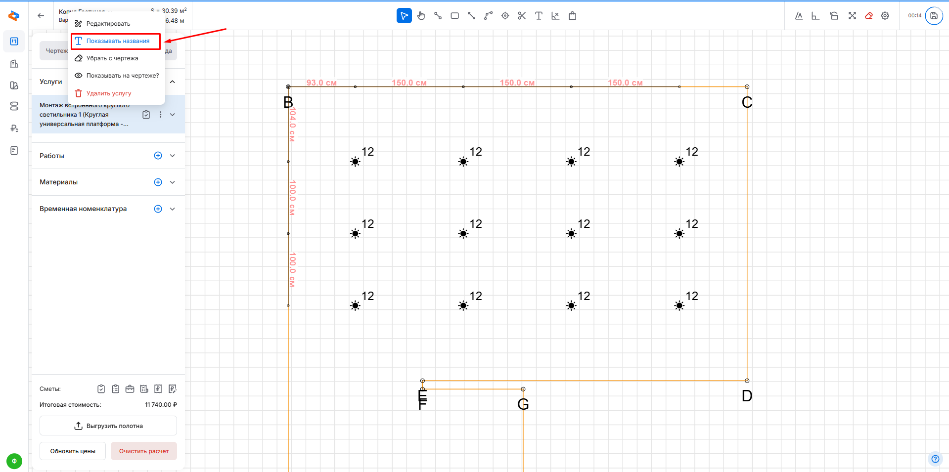The height and width of the screenshot is (472, 949).
Task: Click the back arrow button
Action: [x=41, y=16]
